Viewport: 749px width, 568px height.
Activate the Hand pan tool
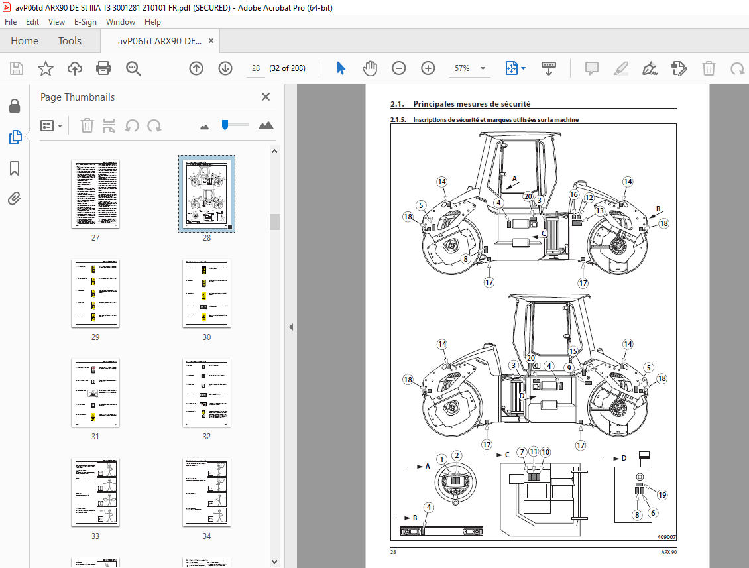pyautogui.click(x=370, y=68)
